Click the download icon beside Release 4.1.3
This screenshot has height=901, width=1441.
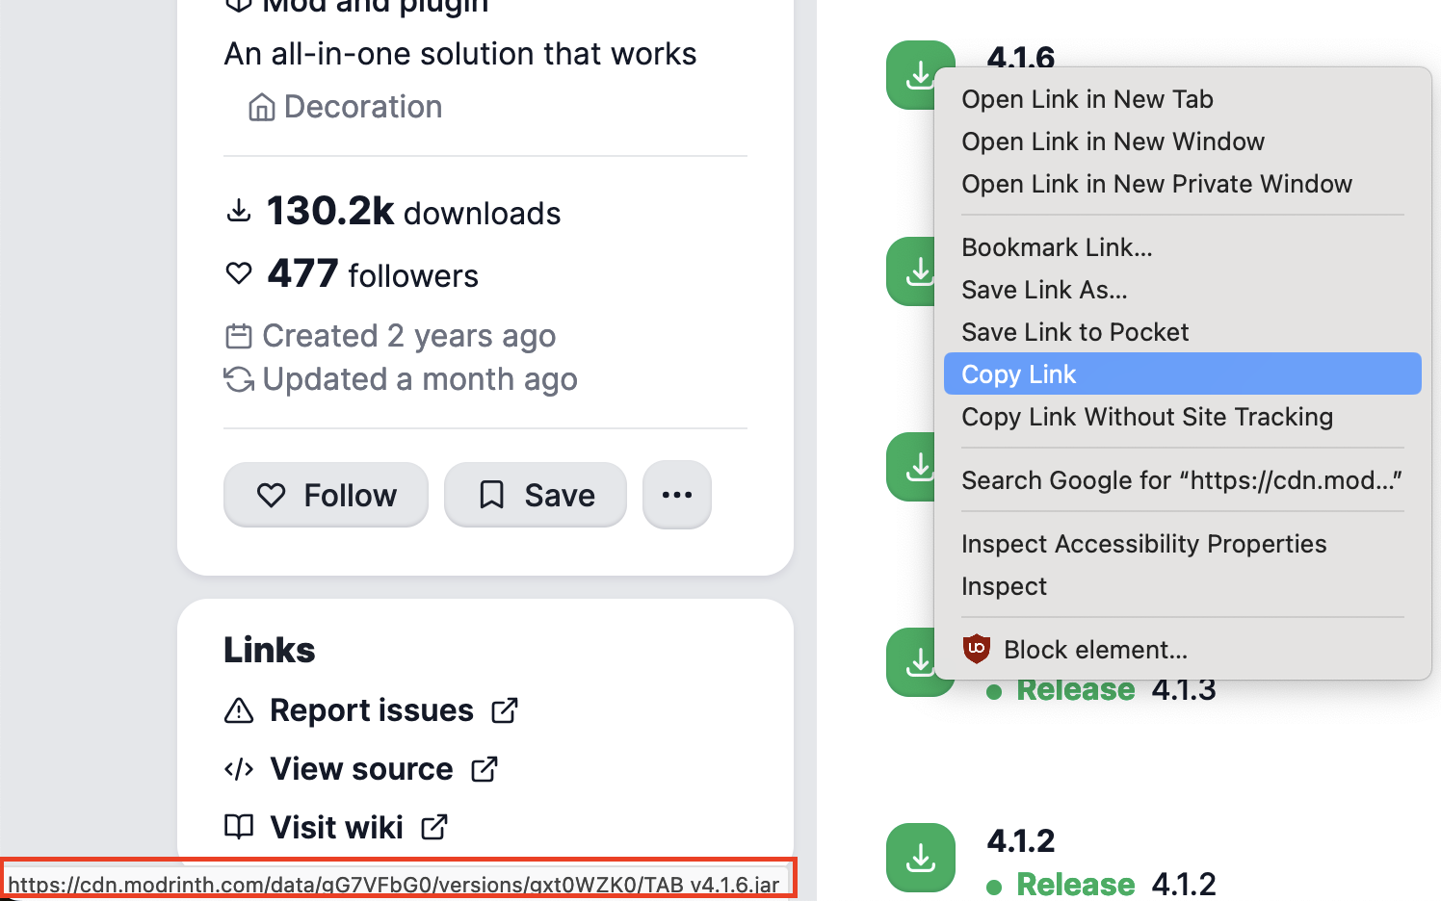pyautogui.click(x=911, y=664)
